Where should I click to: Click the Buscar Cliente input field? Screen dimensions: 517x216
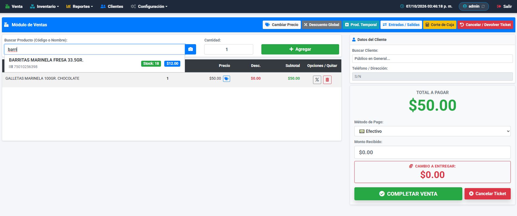pos(432,59)
